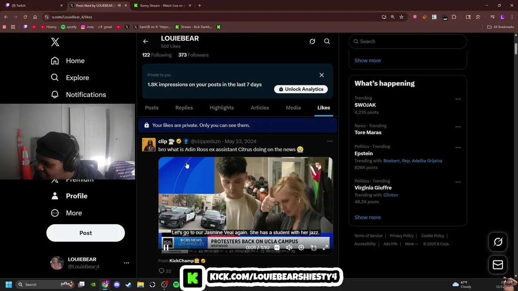Image resolution: width=518 pixels, height=291 pixels.
Task: Mute the video volume icon
Action: pyautogui.click(x=289, y=248)
